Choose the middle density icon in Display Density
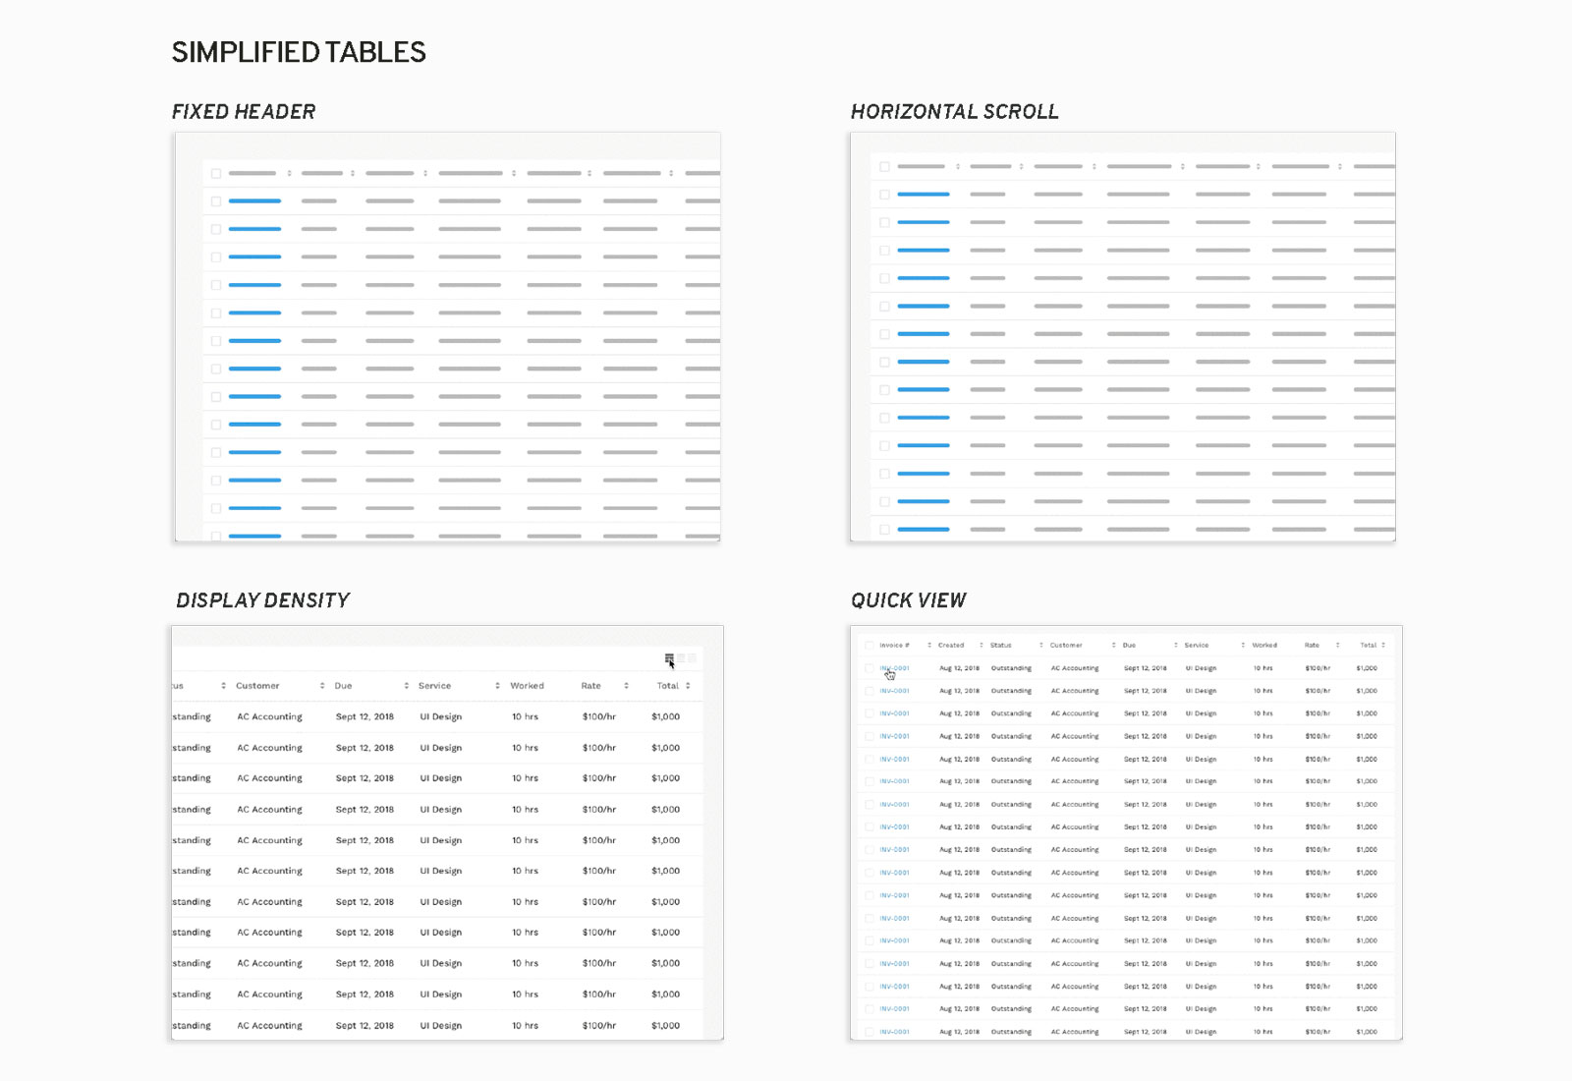1572x1081 pixels. (x=681, y=658)
